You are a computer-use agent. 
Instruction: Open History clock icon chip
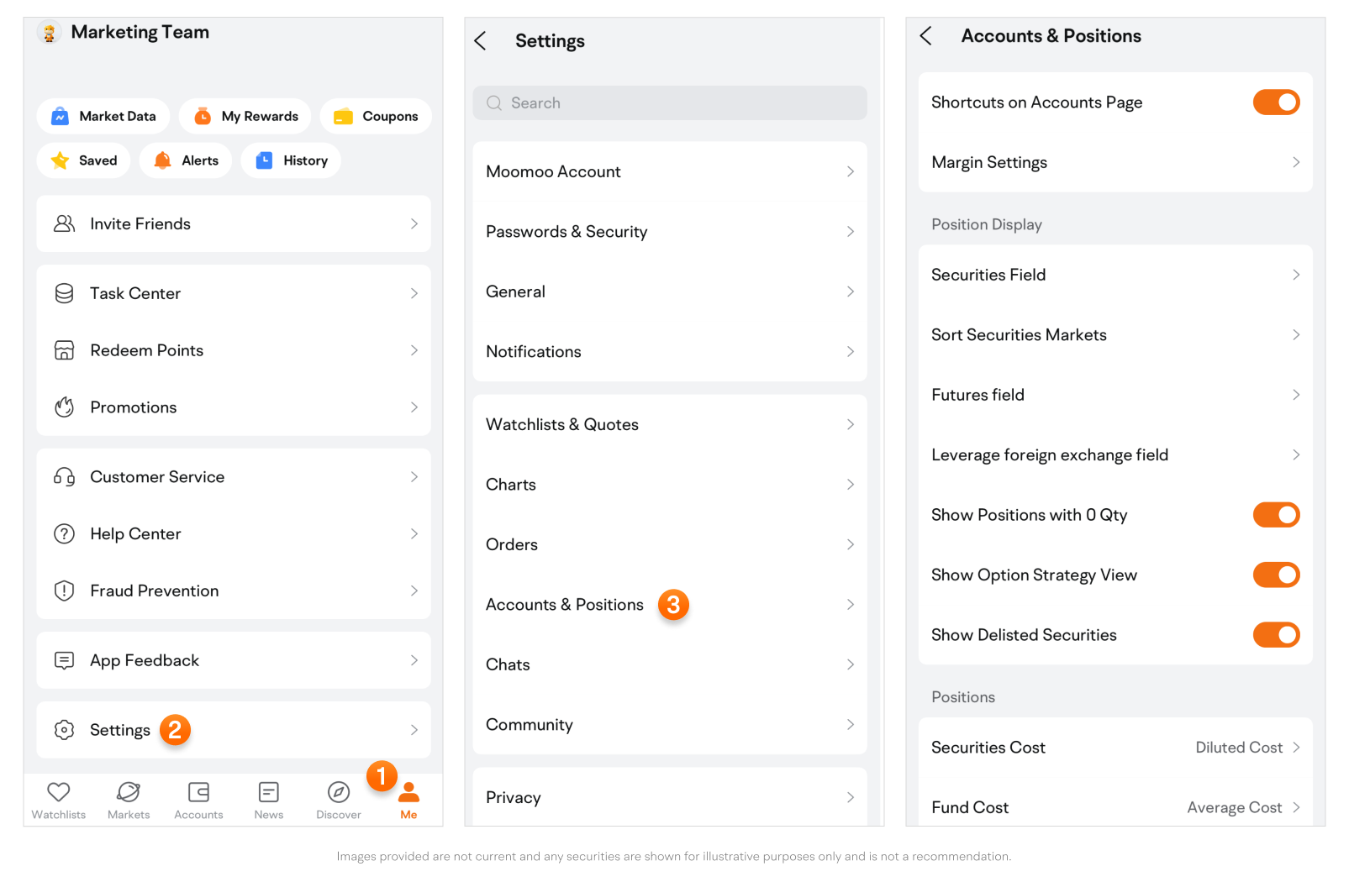(x=264, y=160)
